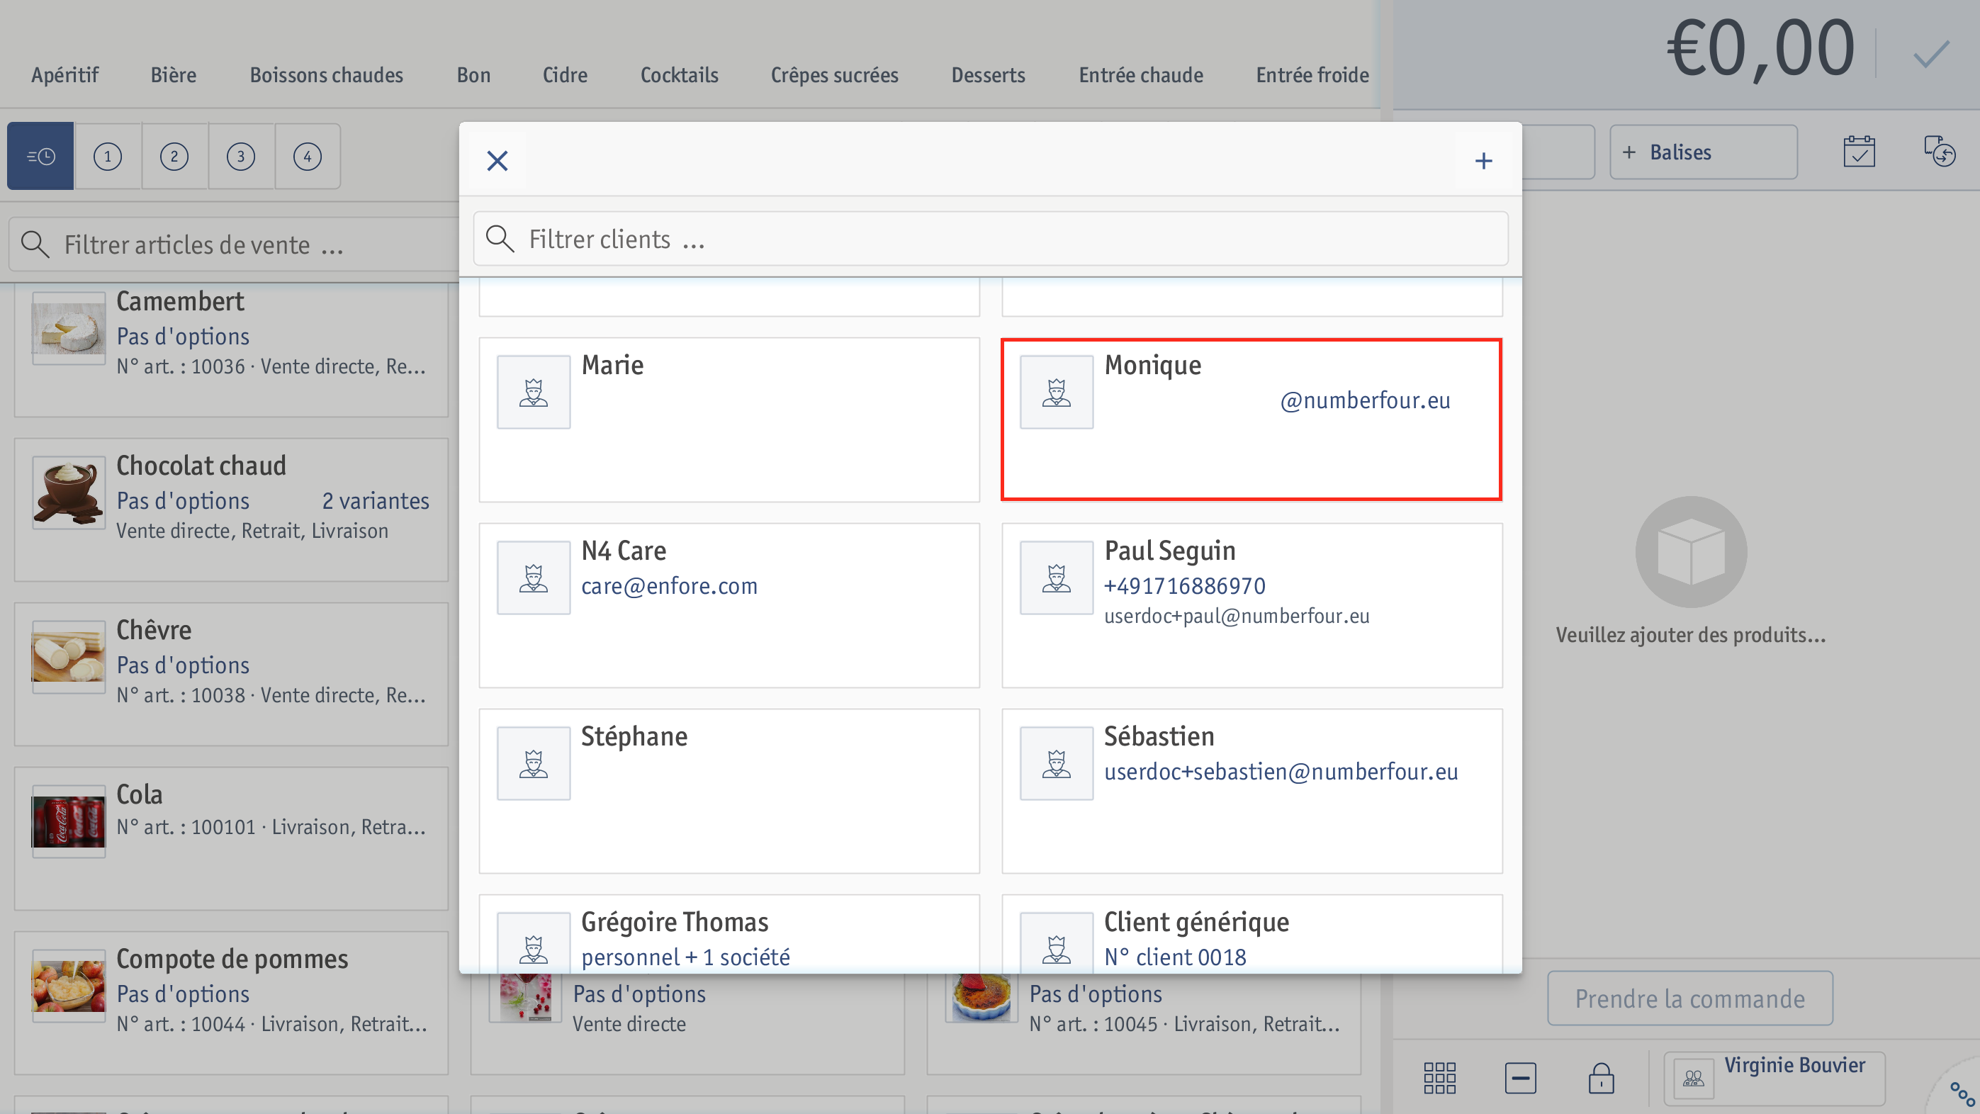Add a new customer with plus icon

(x=1483, y=161)
